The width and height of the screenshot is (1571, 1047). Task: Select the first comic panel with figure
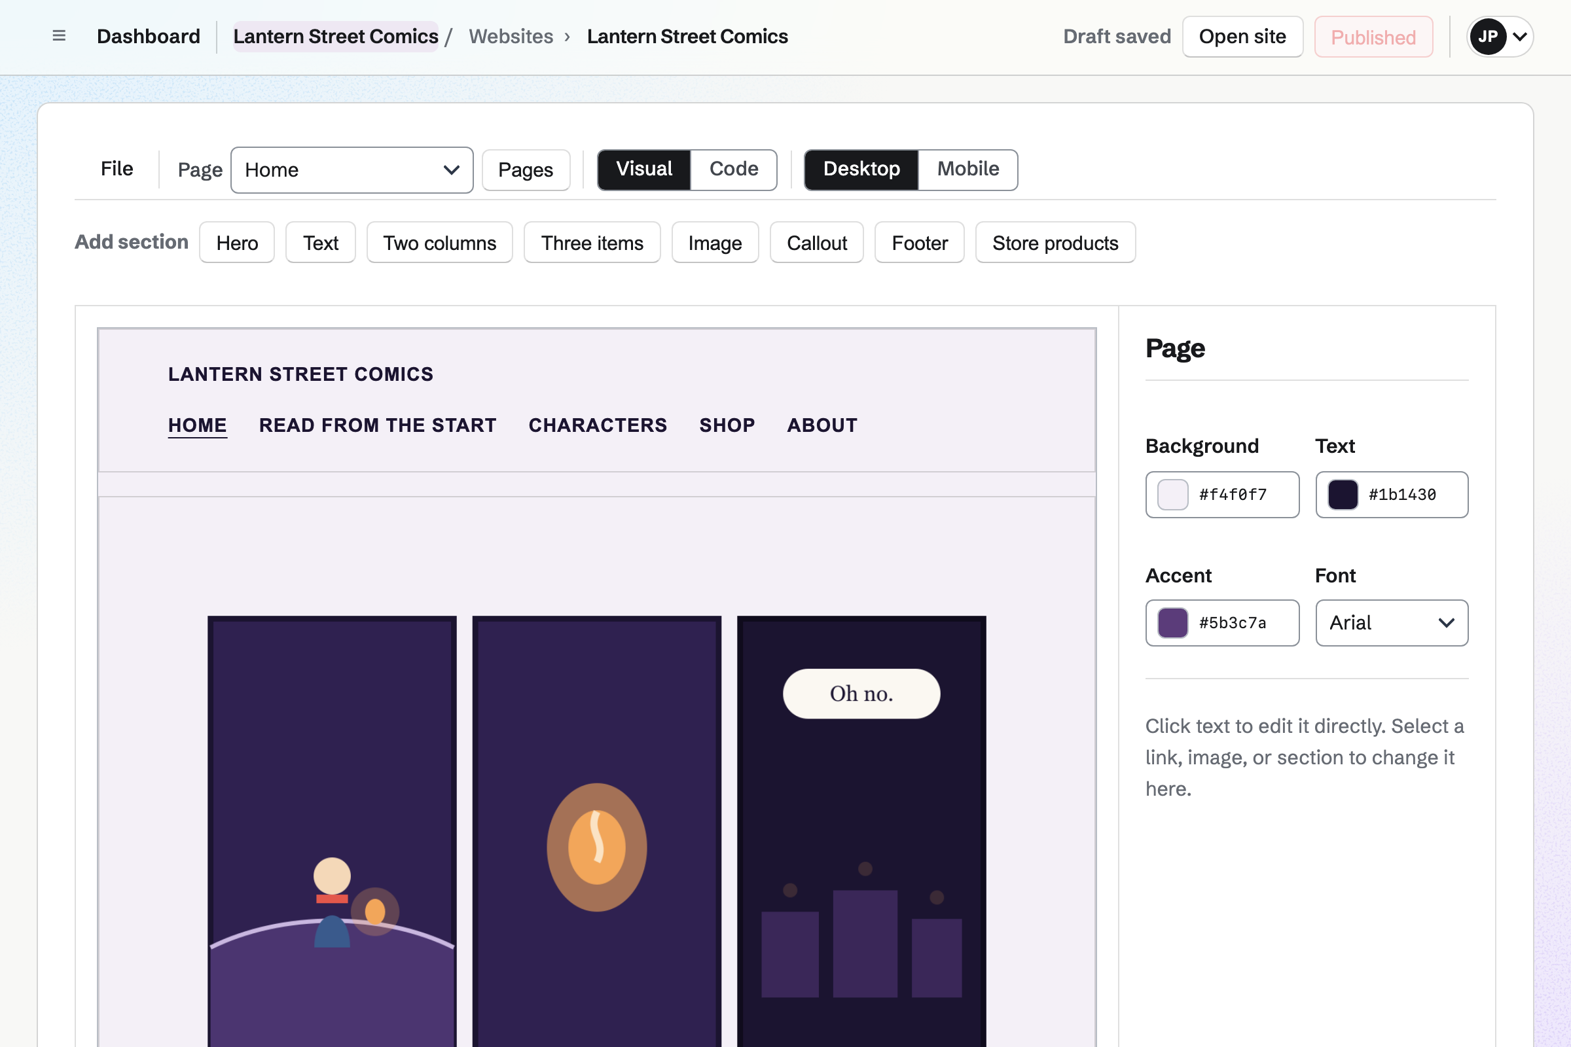click(332, 831)
